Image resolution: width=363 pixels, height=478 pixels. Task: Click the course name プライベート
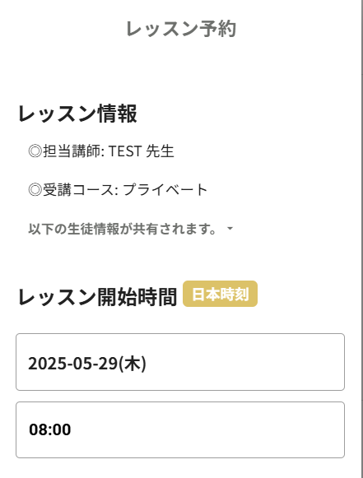coord(165,189)
